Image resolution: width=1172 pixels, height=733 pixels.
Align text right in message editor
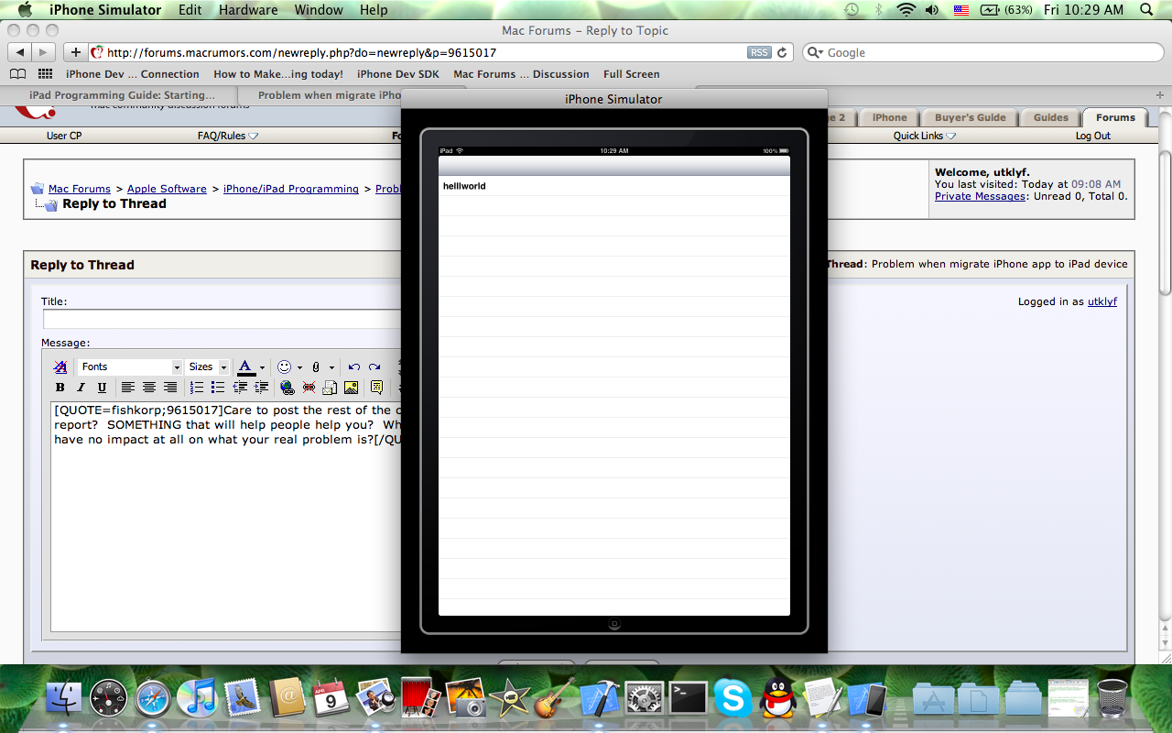pyautogui.click(x=170, y=388)
